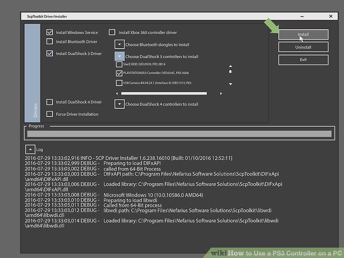The width and height of the screenshot is (344, 258).
Task: Click log line 'Preparing to load DIFxAPI'
Action: (x=132, y=163)
